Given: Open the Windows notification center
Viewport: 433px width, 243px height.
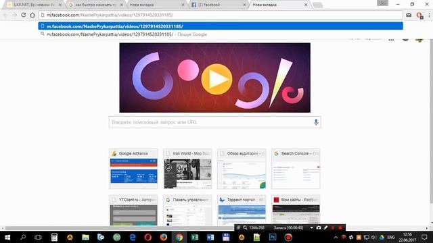Looking at the screenshot, I should pos(424,237).
